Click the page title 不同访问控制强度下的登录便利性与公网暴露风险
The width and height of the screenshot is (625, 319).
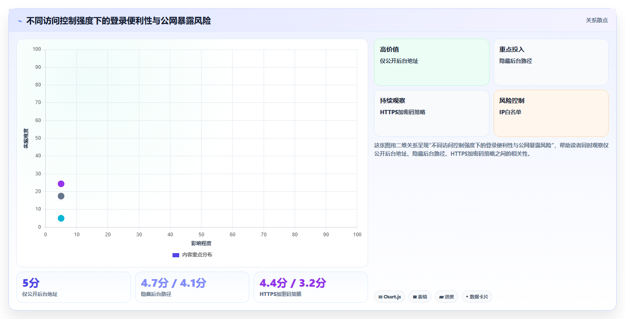click(x=118, y=21)
